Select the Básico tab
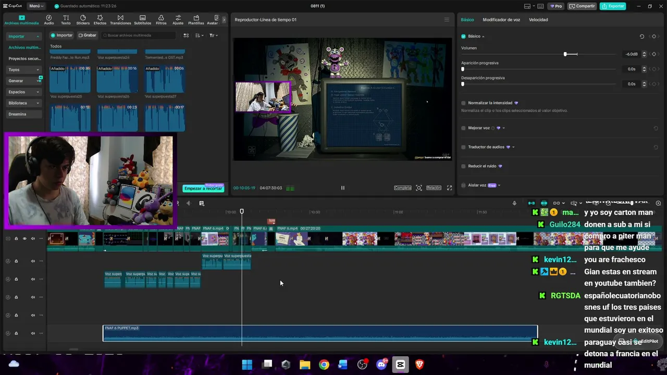Image resolution: width=667 pixels, height=375 pixels. (467, 20)
